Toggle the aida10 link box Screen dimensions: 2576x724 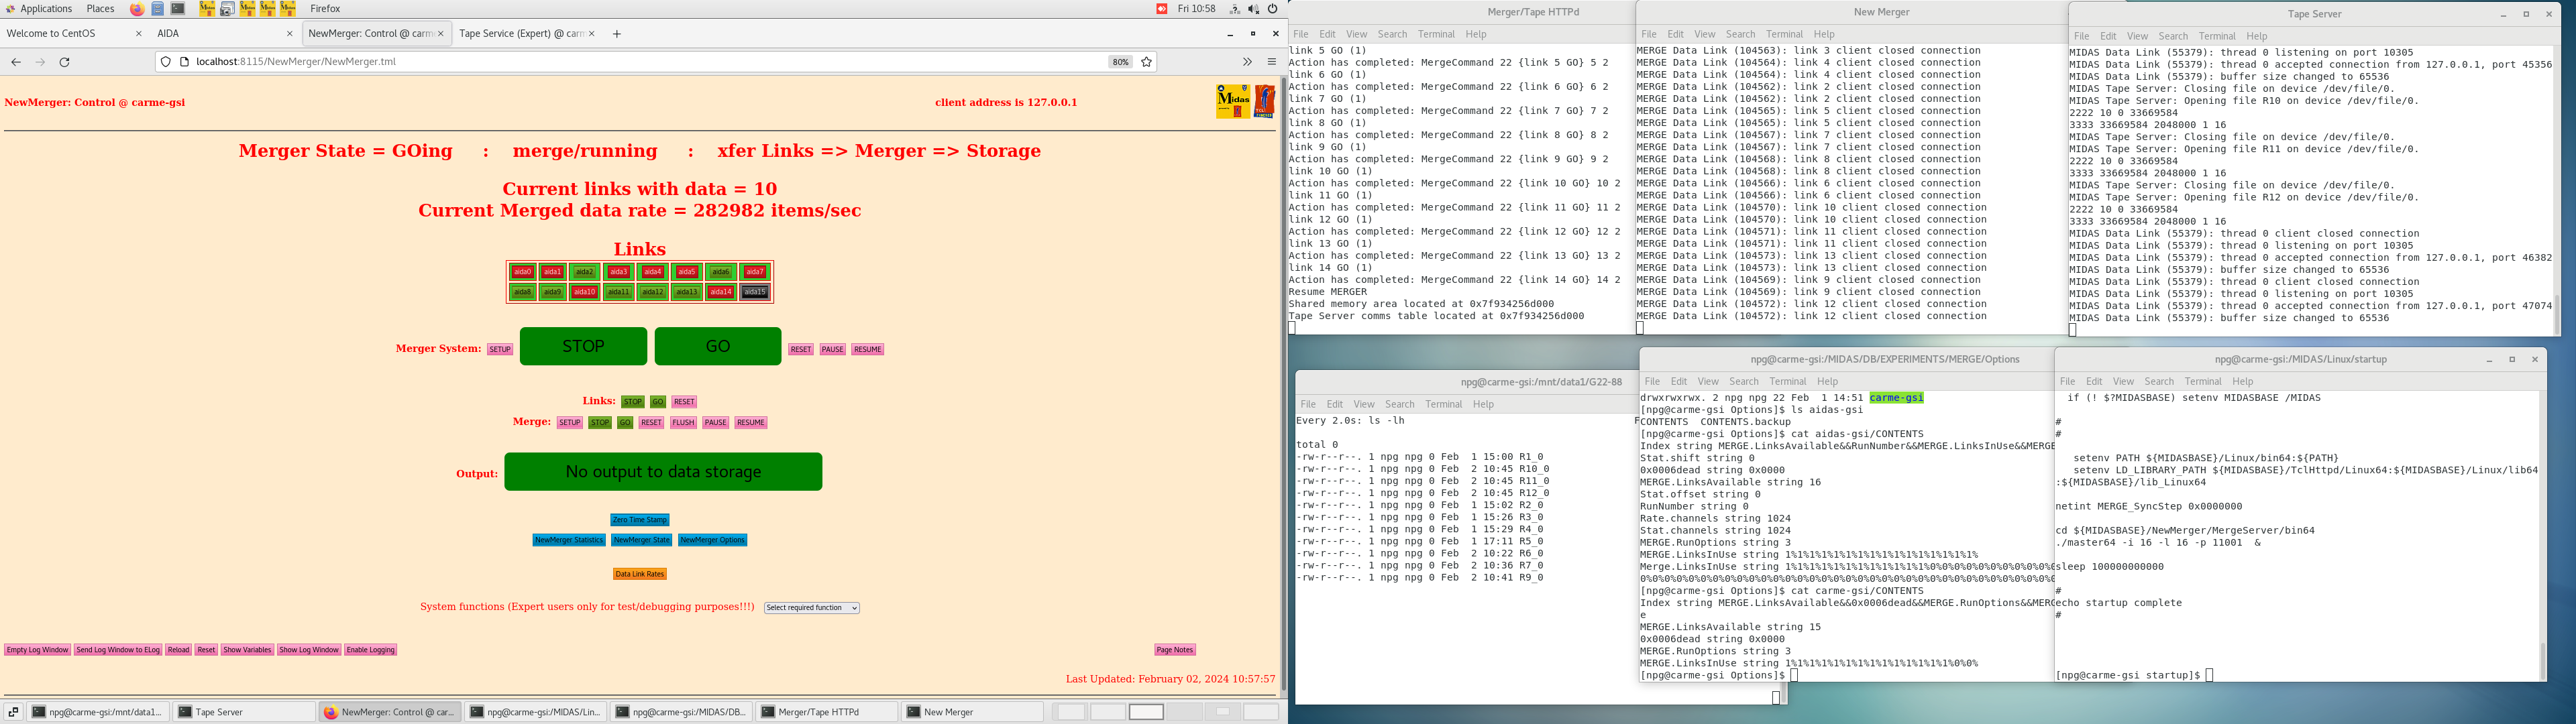[x=585, y=293]
